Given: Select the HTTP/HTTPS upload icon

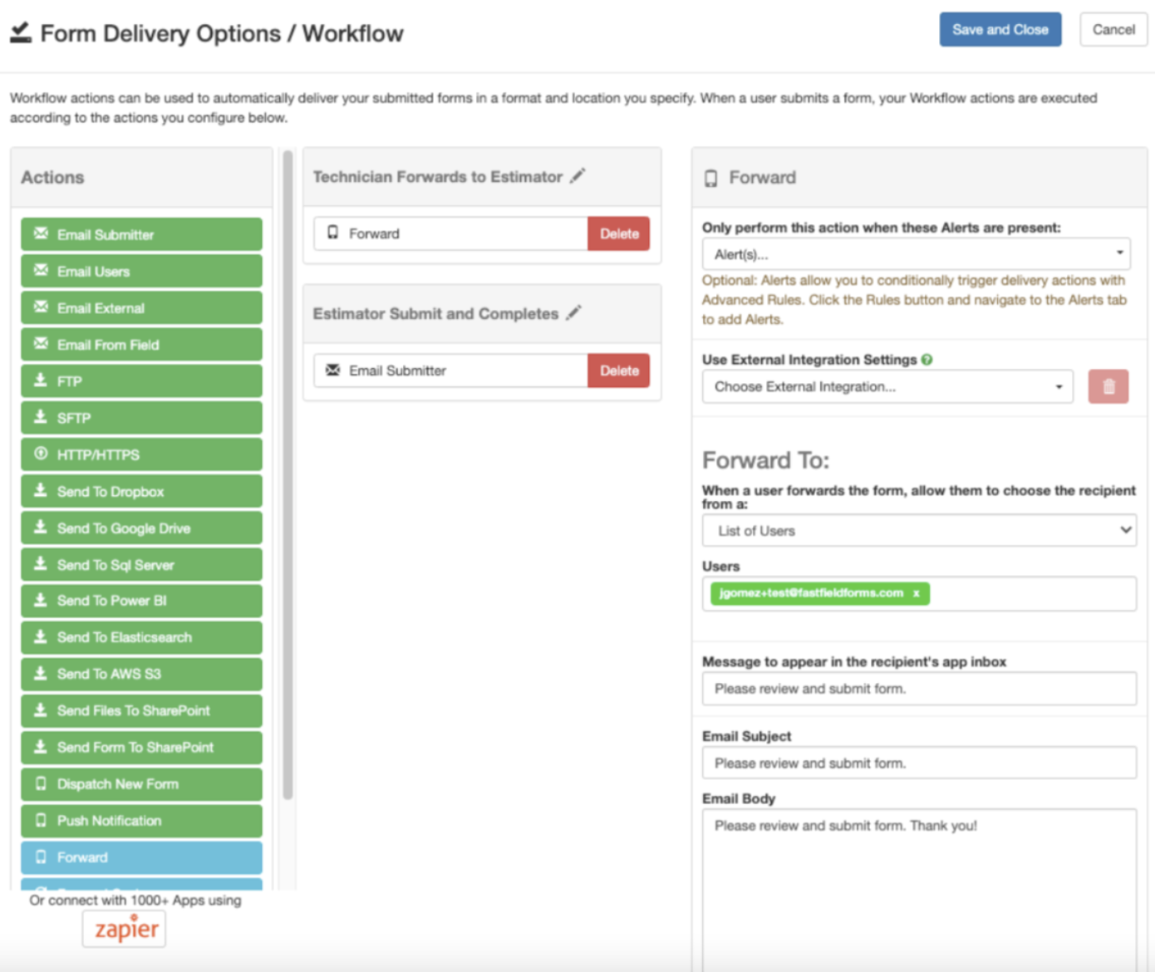Looking at the screenshot, I should pos(40,454).
